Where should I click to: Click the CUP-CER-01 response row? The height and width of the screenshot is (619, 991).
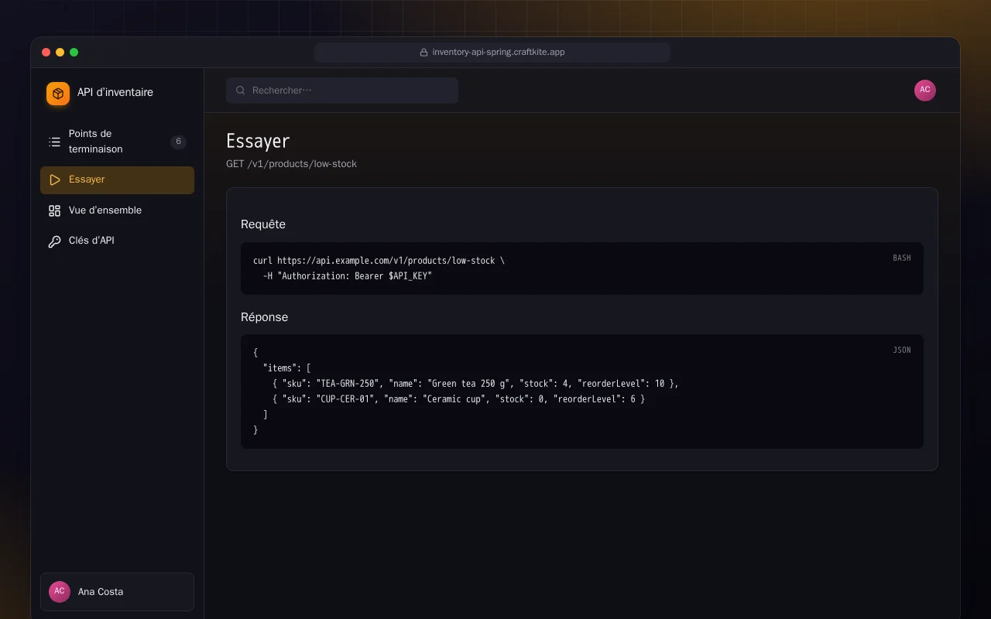[458, 399]
